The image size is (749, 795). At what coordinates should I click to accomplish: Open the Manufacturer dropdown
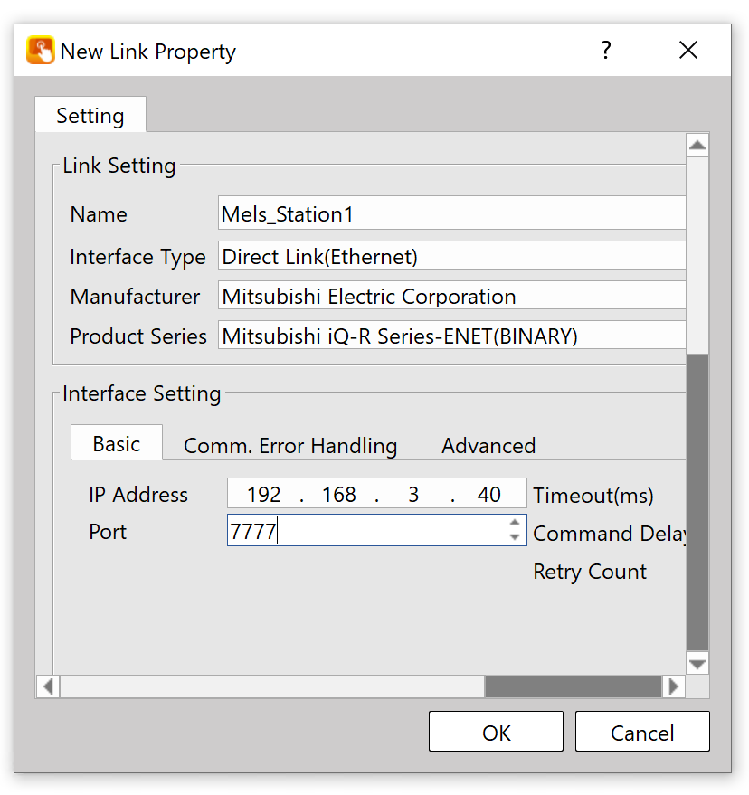tap(452, 297)
